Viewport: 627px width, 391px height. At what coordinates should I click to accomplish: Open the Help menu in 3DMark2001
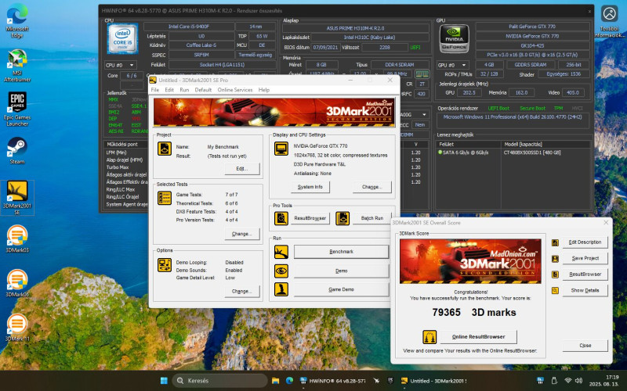(x=264, y=90)
